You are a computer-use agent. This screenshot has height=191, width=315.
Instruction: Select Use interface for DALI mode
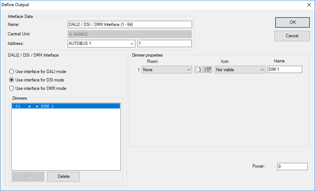[x=12, y=72]
